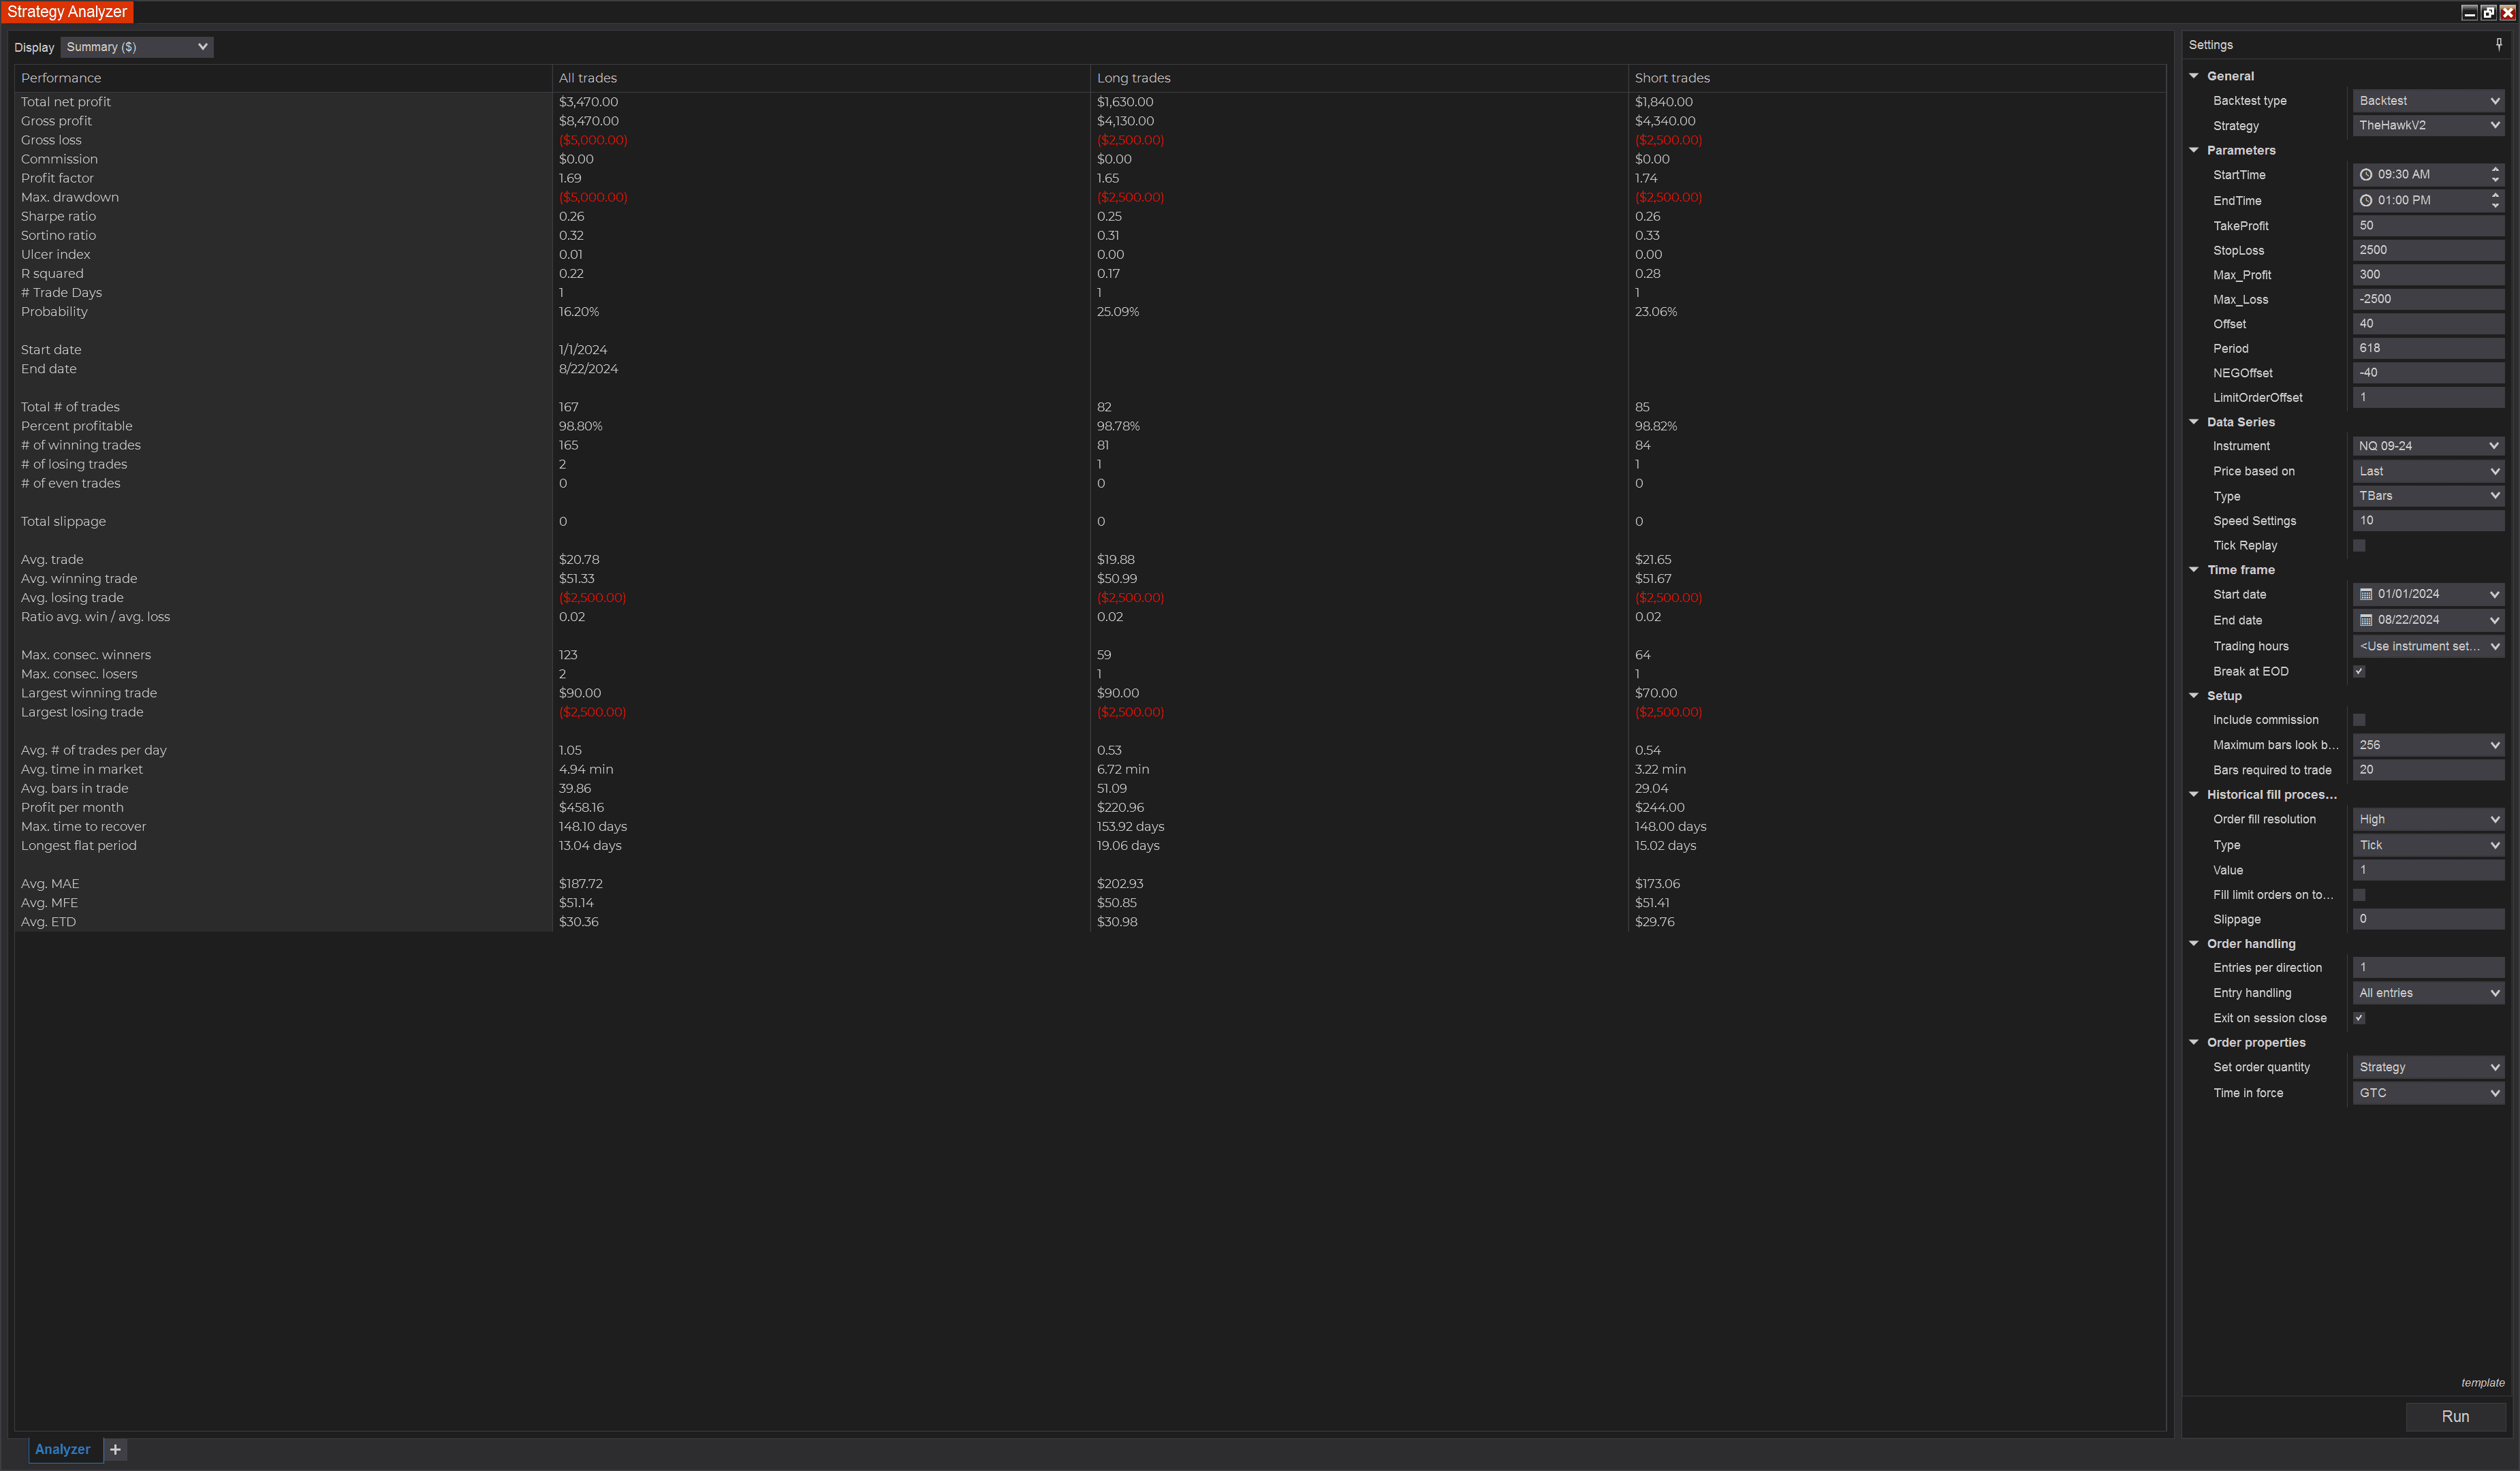Image resolution: width=2520 pixels, height=1471 pixels.
Task: Minimize the Strategy Analyzer window
Action: pyautogui.click(x=2469, y=12)
